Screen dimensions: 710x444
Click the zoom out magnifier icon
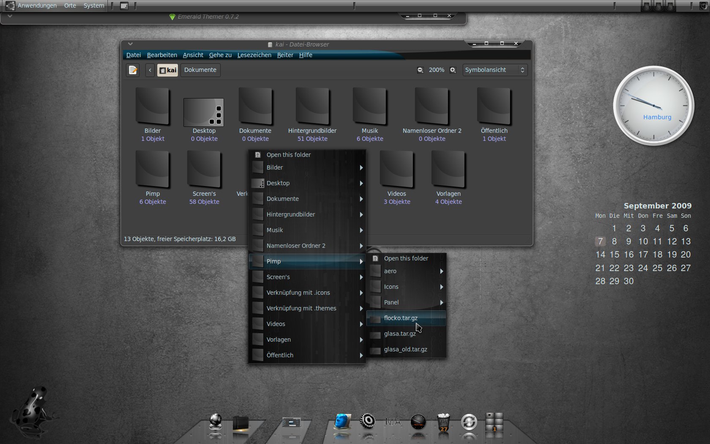pyautogui.click(x=420, y=70)
